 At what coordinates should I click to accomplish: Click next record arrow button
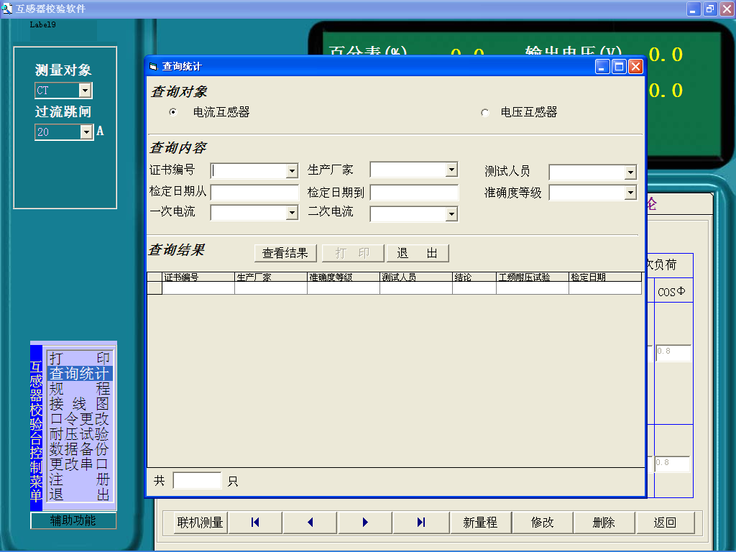[x=365, y=523]
